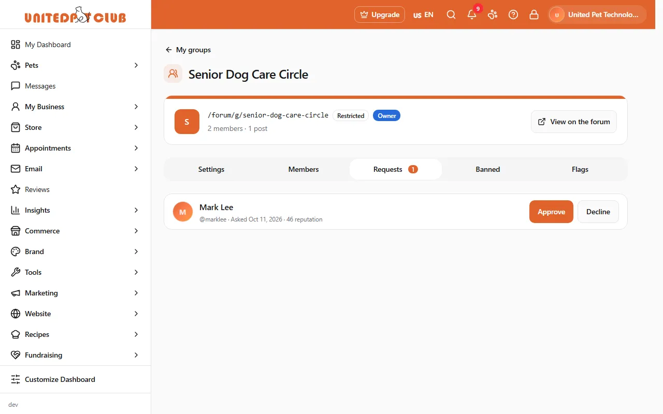Click the Upgrade button
This screenshot has width=663, height=414.
(380, 14)
